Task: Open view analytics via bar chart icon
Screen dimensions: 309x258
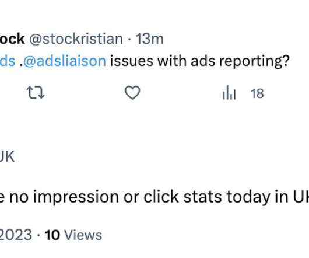Action: [229, 92]
